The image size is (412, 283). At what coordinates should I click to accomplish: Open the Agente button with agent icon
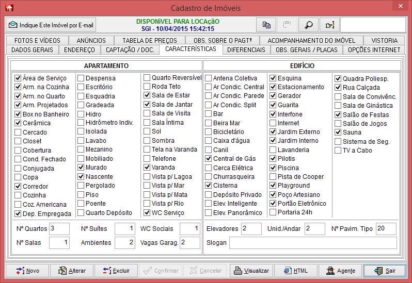coord(340,271)
